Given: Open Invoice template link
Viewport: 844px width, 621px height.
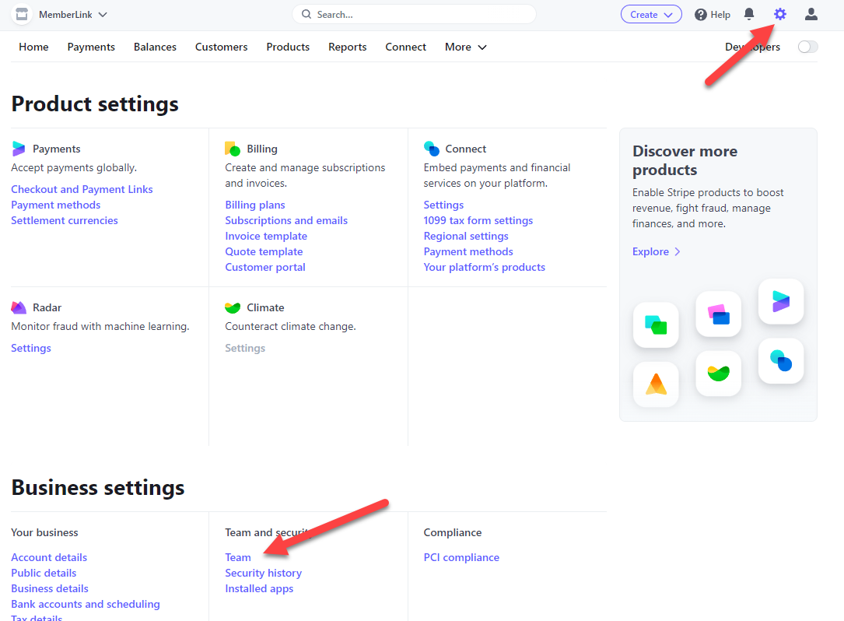Looking at the screenshot, I should (x=266, y=236).
